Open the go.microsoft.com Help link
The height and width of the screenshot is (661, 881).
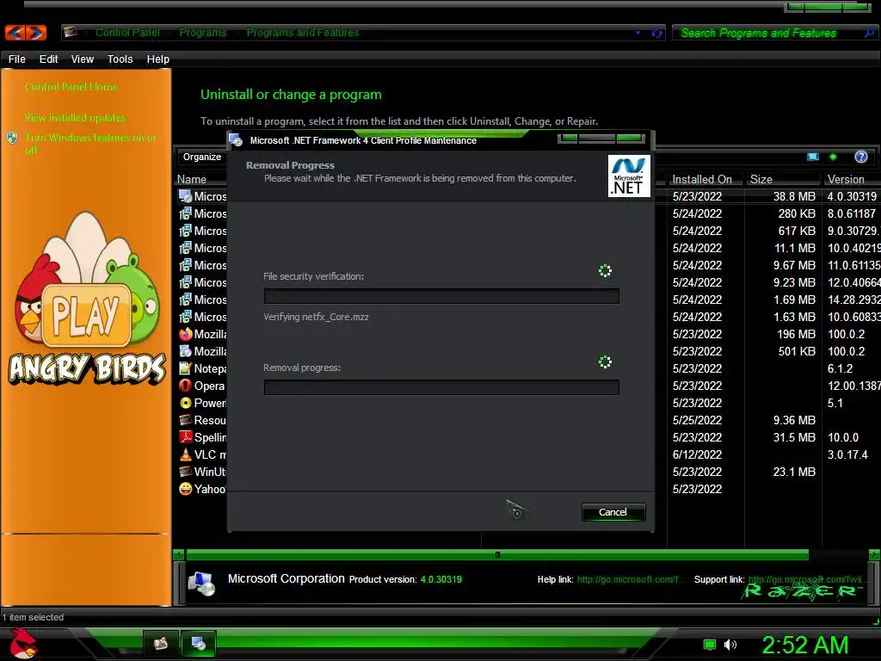tap(631, 579)
